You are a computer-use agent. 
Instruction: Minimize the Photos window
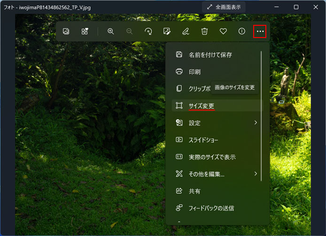(x=277, y=7)
